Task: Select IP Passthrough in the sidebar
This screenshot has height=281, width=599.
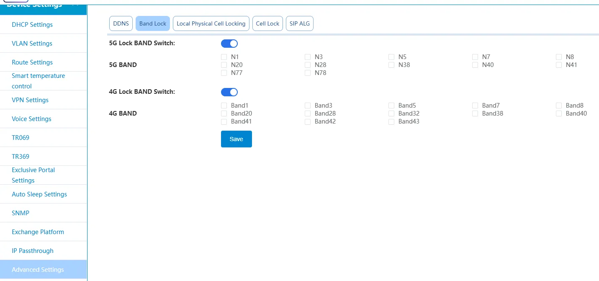Action: pos(33,251)
